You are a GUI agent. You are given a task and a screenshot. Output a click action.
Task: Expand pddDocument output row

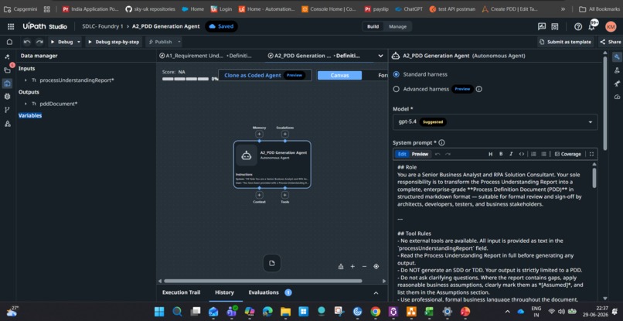26,104
